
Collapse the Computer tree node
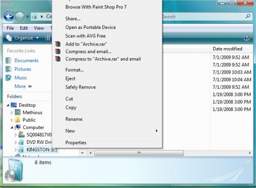(x=12, y=128)
